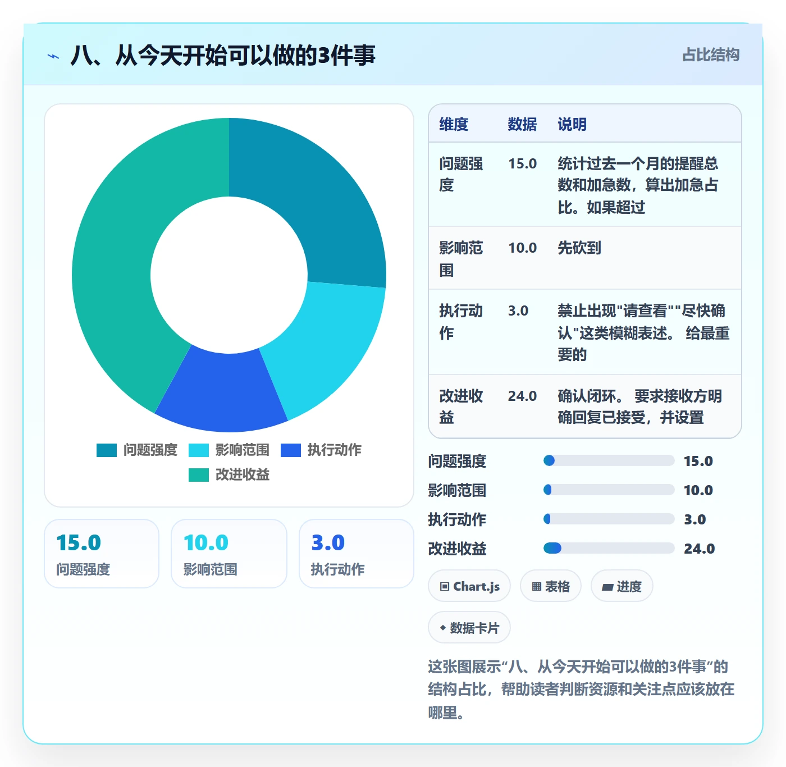This screenshot has width=786, height=767.
Task: Click the 问题强度 progress bar
Action: 609,460
